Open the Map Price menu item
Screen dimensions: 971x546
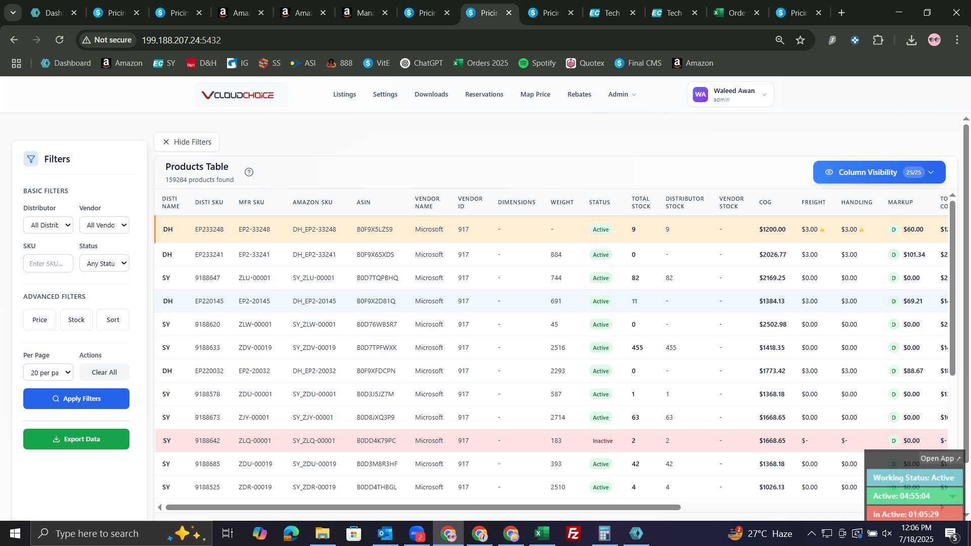pos(535,95)
